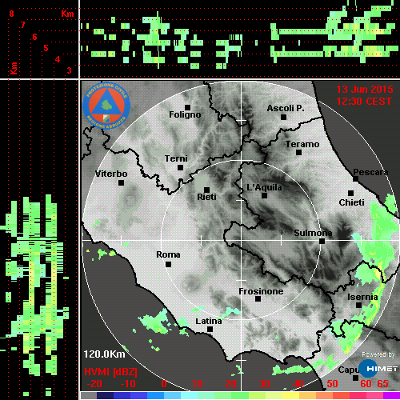Screen dimensions: 400x400
Task: Click the Latina label
Action: tap(209, 321)
